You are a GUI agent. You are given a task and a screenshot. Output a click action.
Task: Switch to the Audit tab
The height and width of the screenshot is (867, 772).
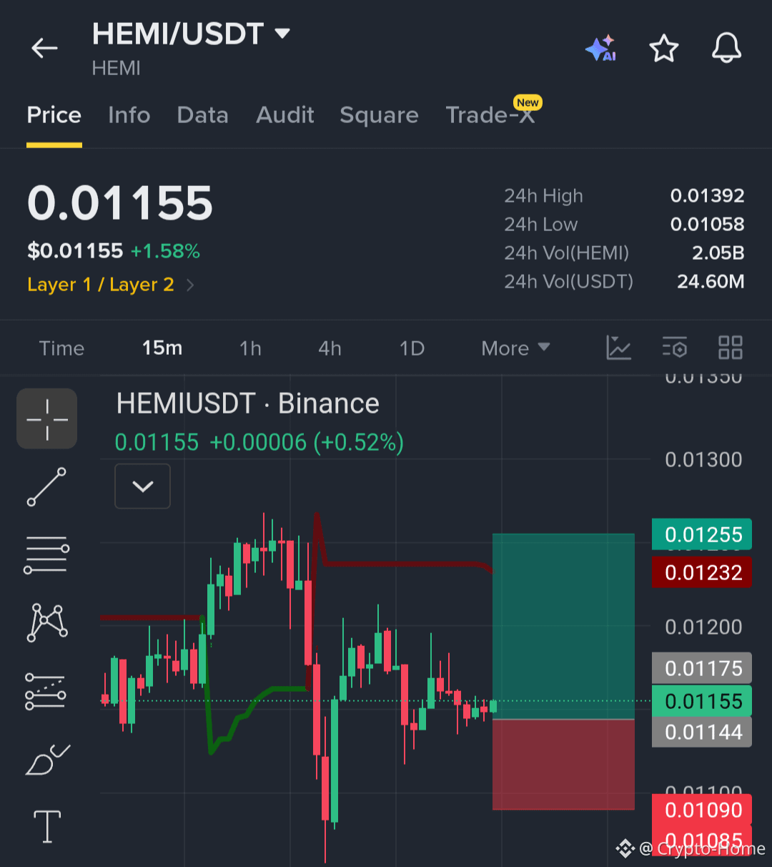(285, 115)
